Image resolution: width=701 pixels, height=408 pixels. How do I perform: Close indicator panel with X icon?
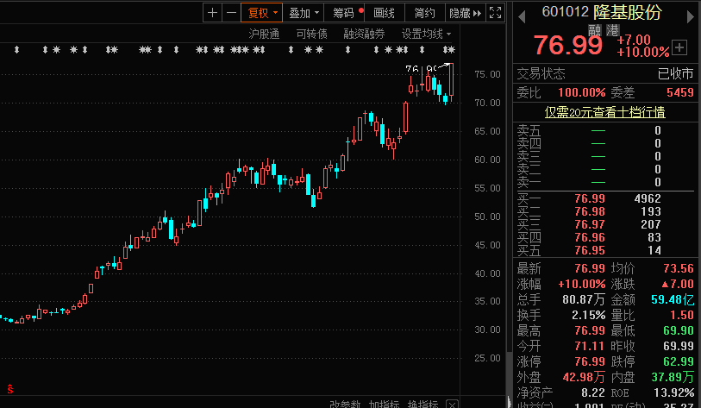[453, 405]
